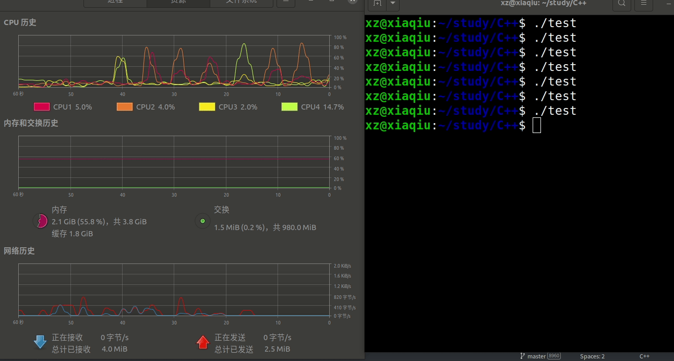Click the CPU4 14.7% label
Viewport: 674px width, 361px height.
(x=322, y=107)
